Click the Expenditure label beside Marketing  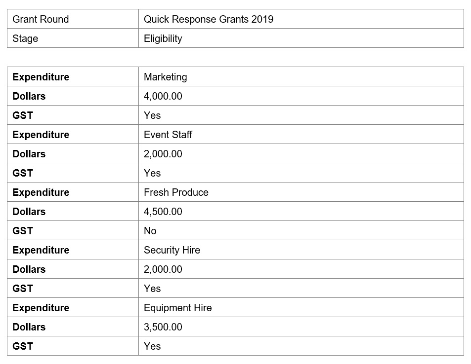(x=41, y=77)
